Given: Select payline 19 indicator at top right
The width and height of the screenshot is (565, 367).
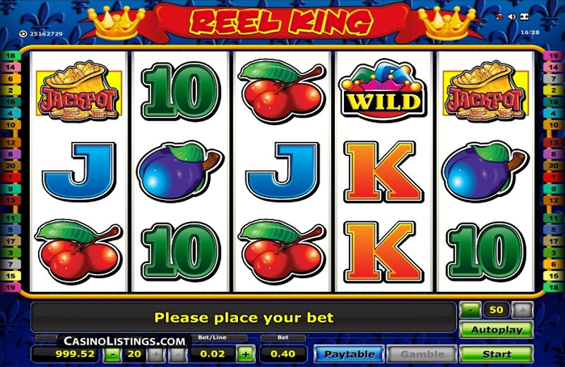Looking at the screenshot, I should [x=554, y=56].
